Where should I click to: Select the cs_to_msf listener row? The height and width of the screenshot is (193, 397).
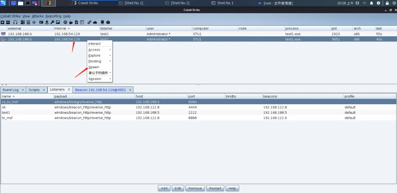click(198, 102)
